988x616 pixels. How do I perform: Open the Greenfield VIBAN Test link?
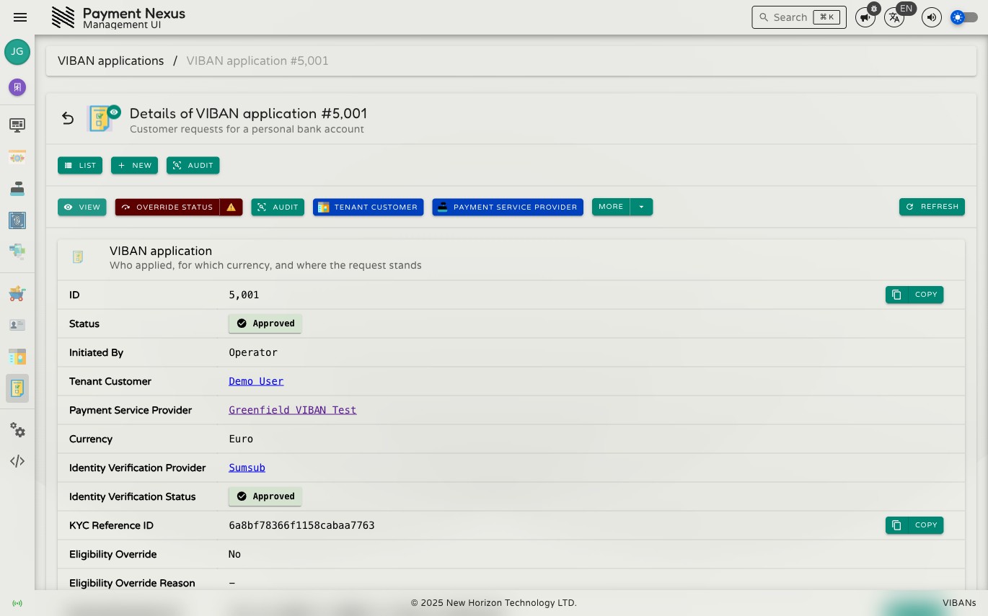tap(293, 410)
